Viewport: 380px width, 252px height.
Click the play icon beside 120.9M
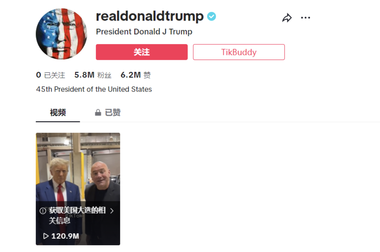46,236
